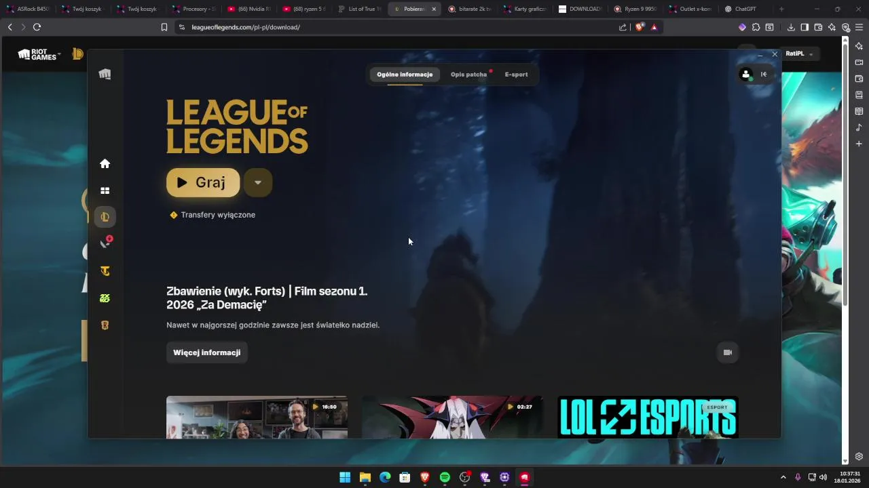The image size is (869, 488).
Task: Open the LoL Esports card
Action: pyautogui.click(x=648, y=418)
